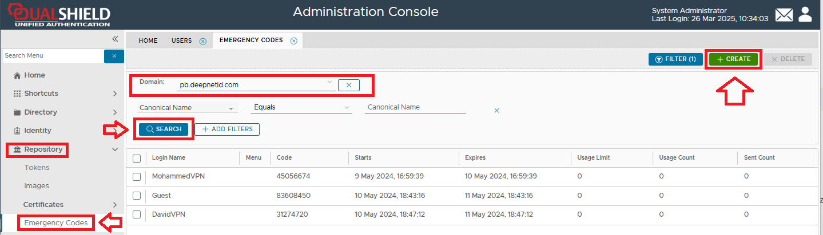This screenshot has height=235, width=823.
Task: Tick the checkbox for MohammedVPN
Action: click(137, 177)
